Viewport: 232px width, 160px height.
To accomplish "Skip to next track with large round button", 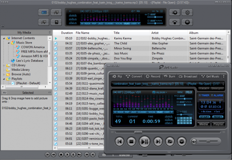I will tap(158, 141).
